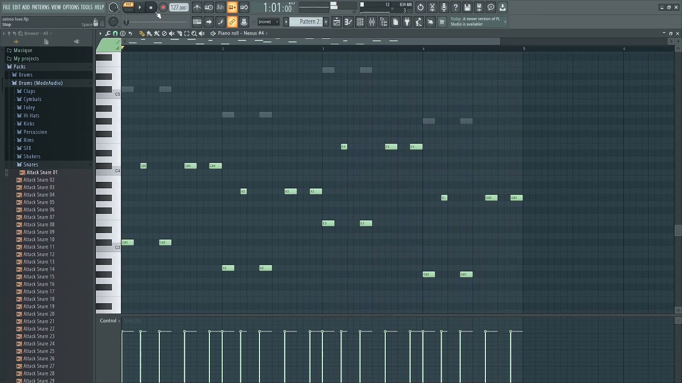Toggle PAT/SONG playback mode switch
Screen dimensions: 682x383
(x=128, y=7)
